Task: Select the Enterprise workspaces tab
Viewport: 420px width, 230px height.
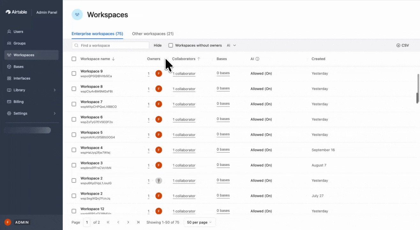Action: [97, 34]
